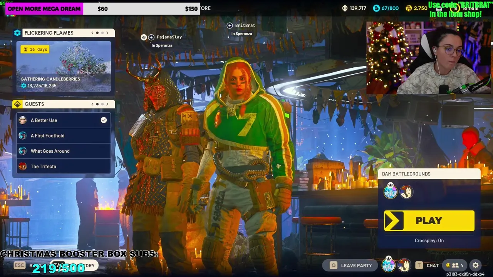The width and height of the screenshot is (493, 277).
Task: Open the Dam Battlegrounds map selector
Action: [x=429, y=174]
